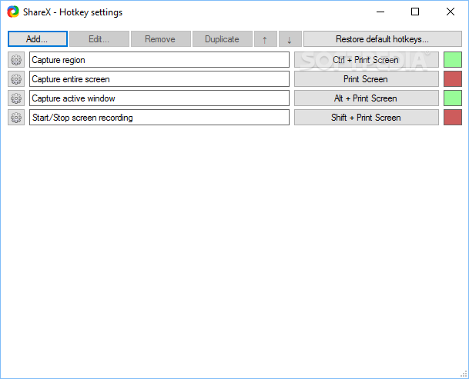The height and width of the screenshot is (379, 469).
Task: Change the Shift + Print Screen hotkey
Action: [366, 118]
